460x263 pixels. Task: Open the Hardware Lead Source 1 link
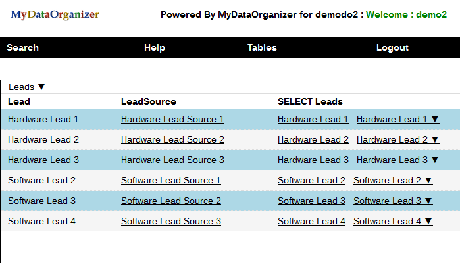[172, 120]
